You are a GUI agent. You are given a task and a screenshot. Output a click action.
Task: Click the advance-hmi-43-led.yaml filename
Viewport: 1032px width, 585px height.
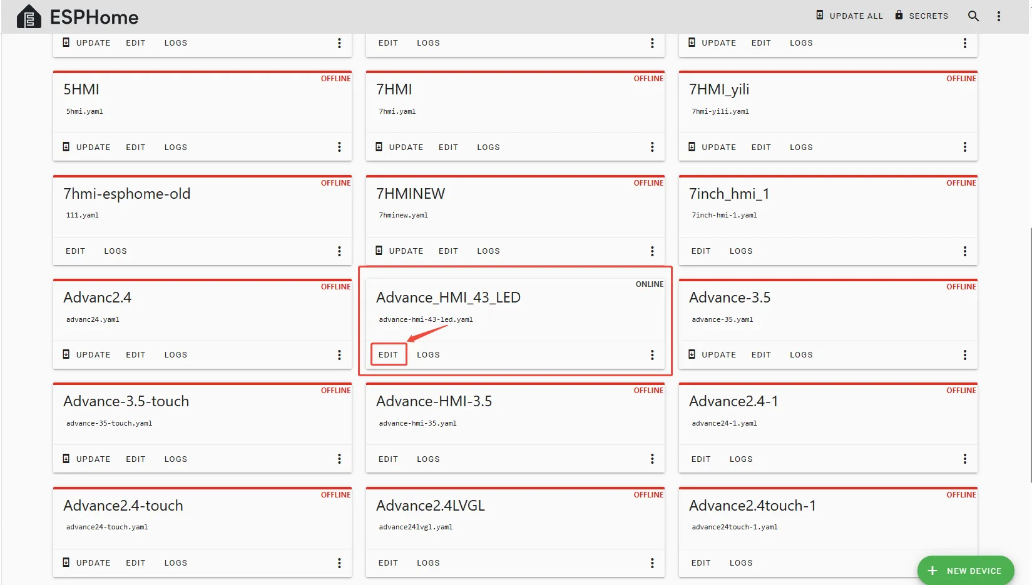[426, 319]
